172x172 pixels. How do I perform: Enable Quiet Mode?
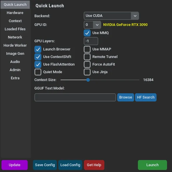38,72
